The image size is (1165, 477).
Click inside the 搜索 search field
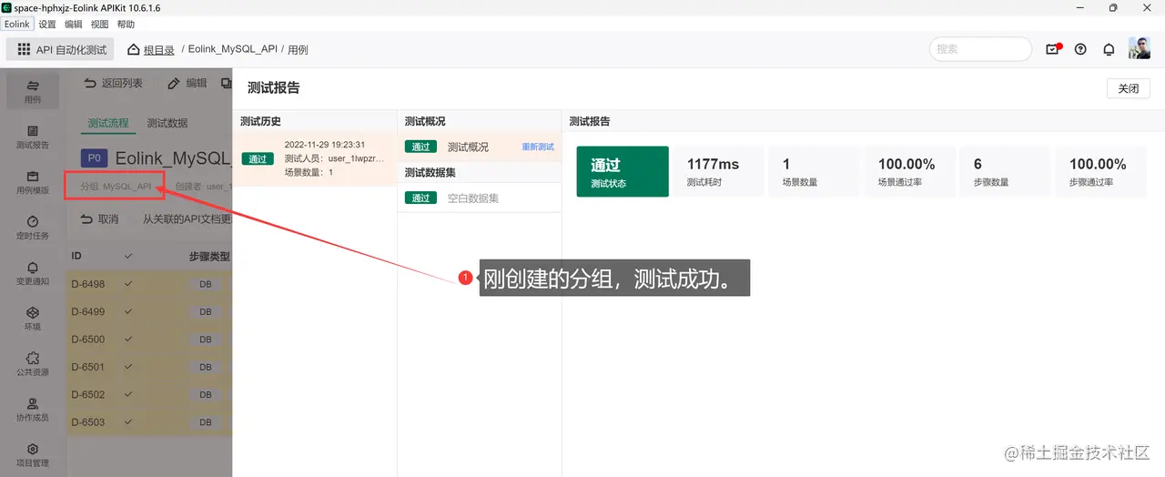(x=980, y=49)
